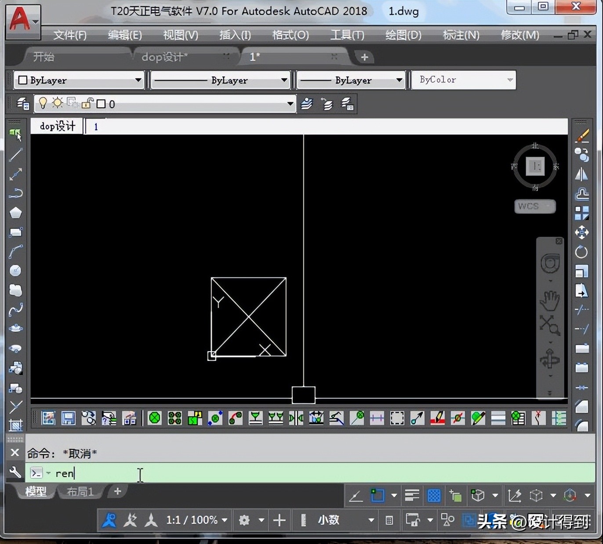Select the Line draw tool

[16, 154]
